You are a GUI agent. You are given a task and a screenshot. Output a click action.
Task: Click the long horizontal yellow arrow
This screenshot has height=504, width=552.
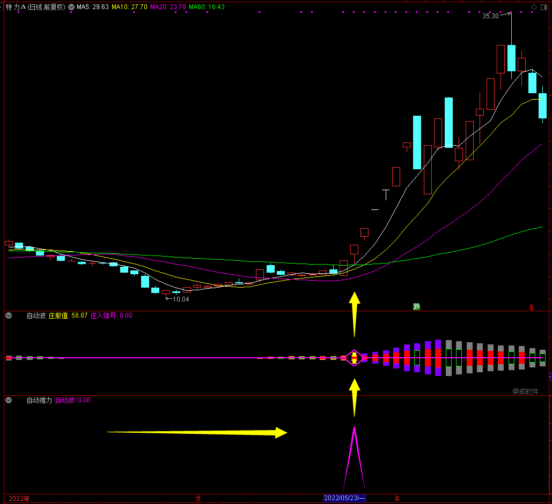197,432
